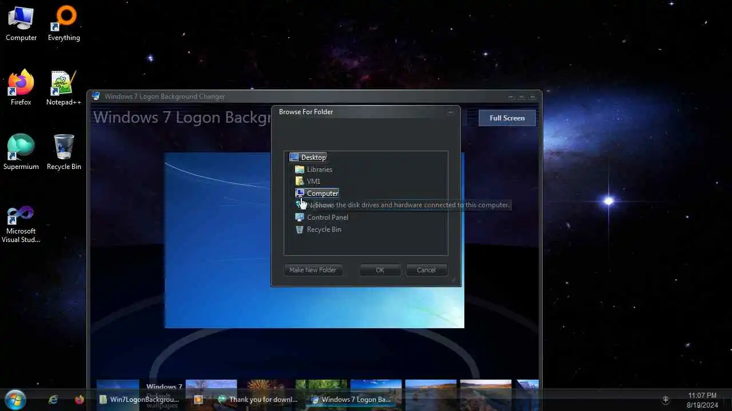Select Control Panel in folder tree

321,217
